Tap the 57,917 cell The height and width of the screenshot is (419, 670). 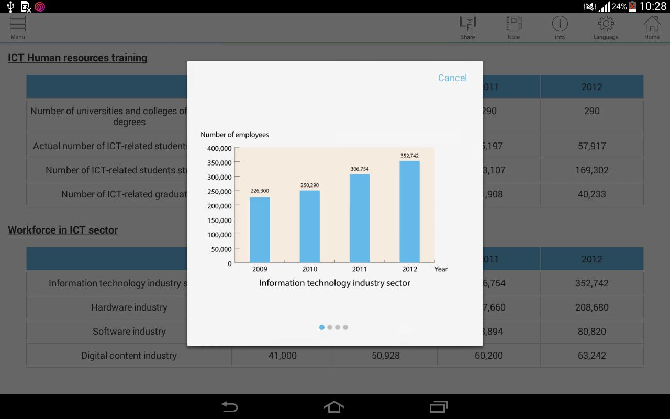click(x=592, y=146)
